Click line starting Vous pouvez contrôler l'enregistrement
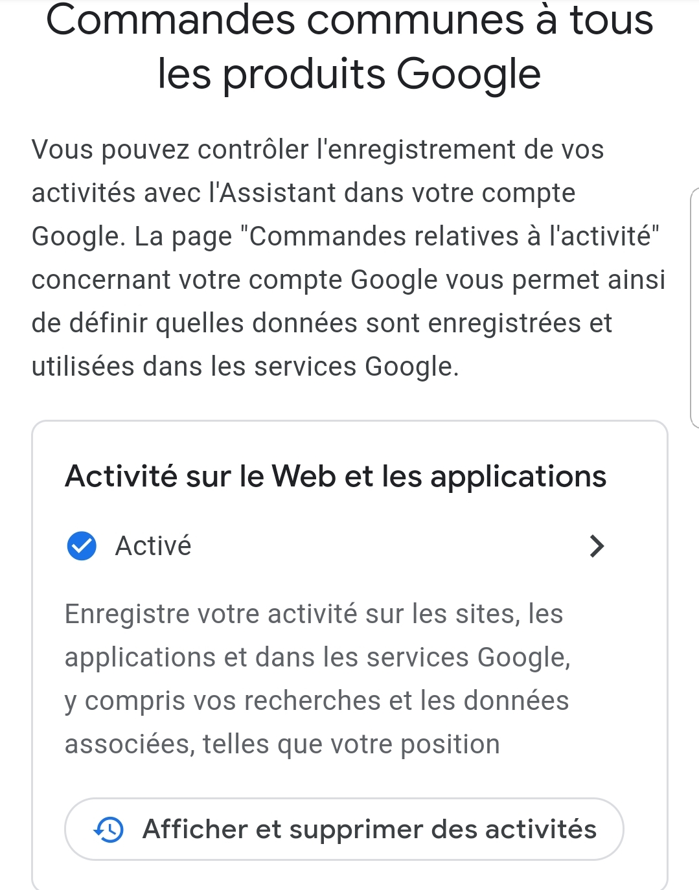Viewport: 699px width, 890px height. click(317, 150)
